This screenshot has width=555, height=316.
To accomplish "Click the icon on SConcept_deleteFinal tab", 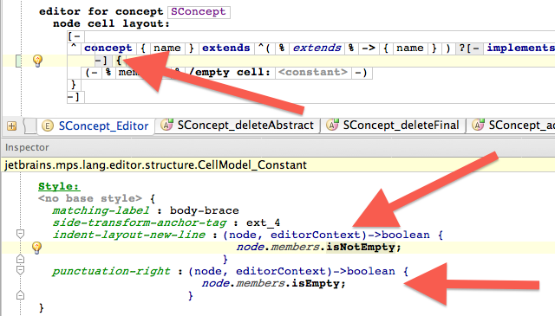I will [332, 125].
